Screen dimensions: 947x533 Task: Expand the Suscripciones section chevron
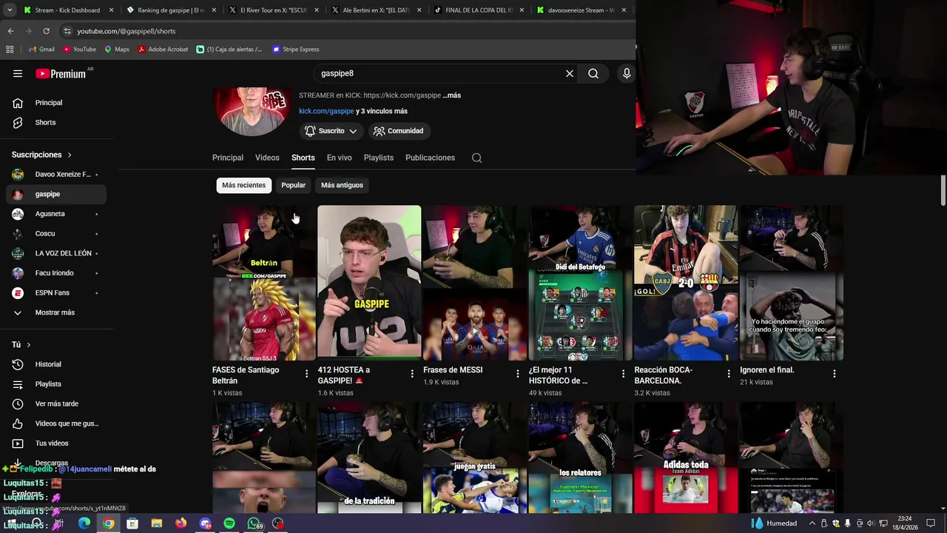point(70,155)
